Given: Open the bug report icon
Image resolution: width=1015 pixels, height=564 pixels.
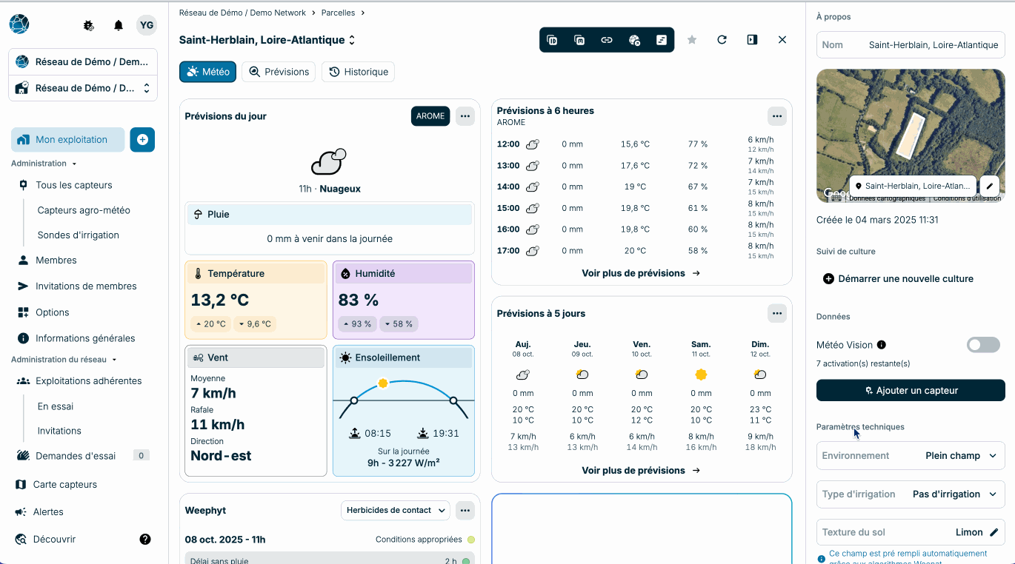Looking at the screenshot, I should tap(89, 25).
